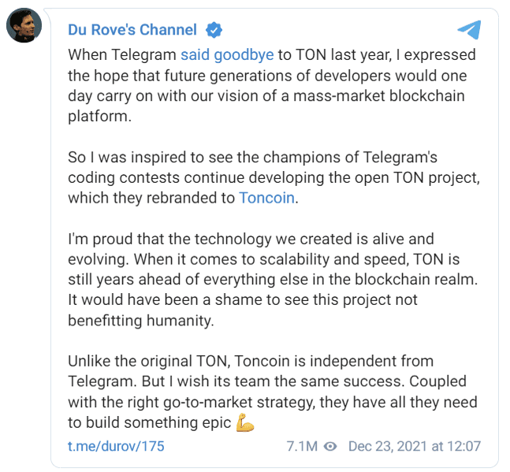Open the channel's profile avatar photo

[24, 27]
